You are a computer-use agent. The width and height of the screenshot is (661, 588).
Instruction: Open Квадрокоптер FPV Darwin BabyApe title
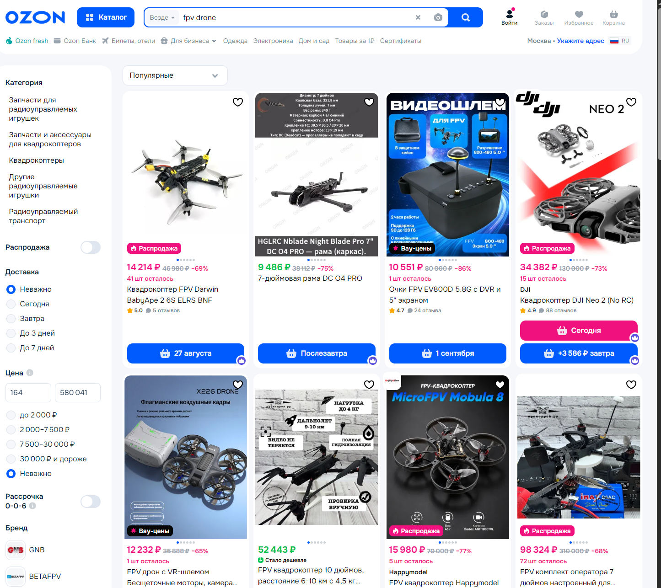click(172, 295)
